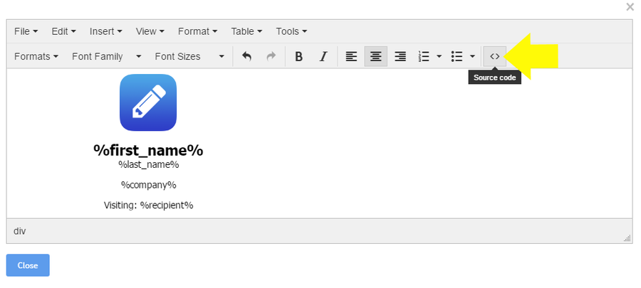Screen dimensions: 641x288
Task: Toggle align left
Action: click(351, 56)
